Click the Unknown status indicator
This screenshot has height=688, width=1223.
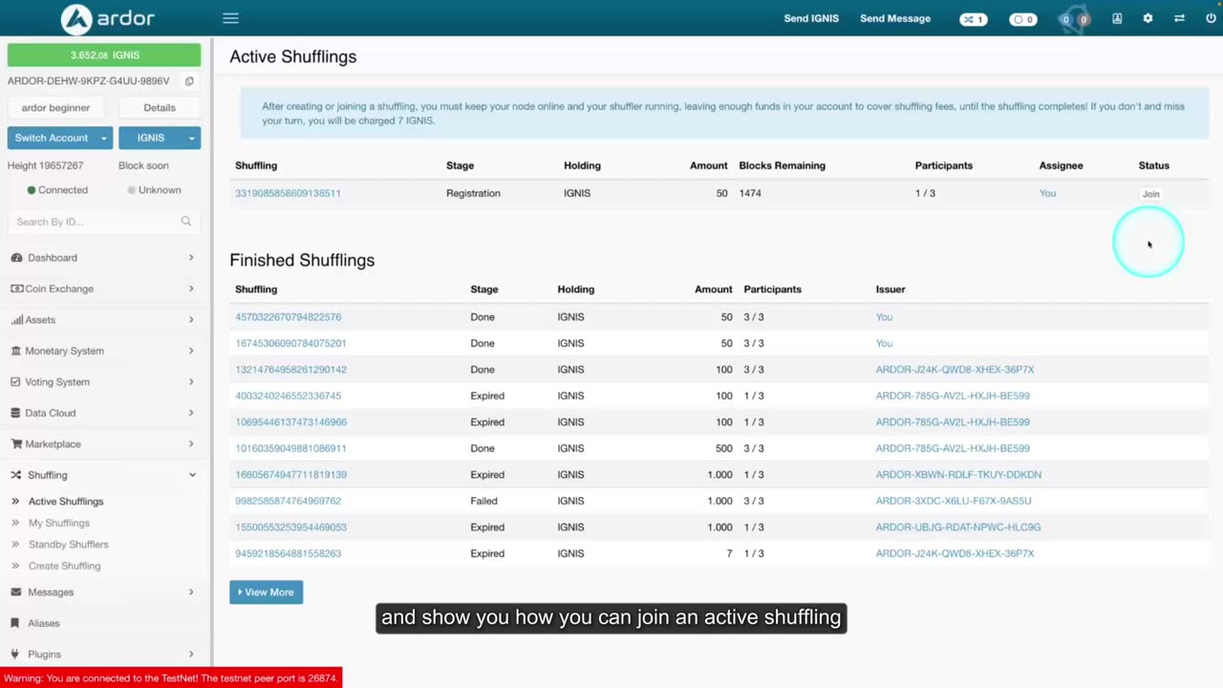(x=154, y=190)
